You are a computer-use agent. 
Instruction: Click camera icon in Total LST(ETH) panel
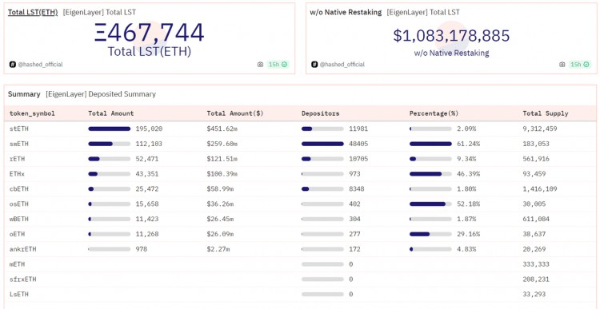coord(260,65)
